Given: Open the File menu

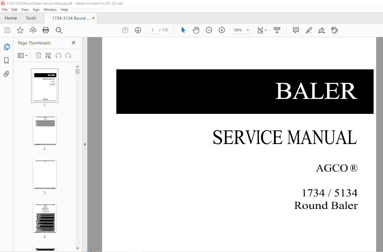Looking at the screenshot, I should [x=5, y=10].
